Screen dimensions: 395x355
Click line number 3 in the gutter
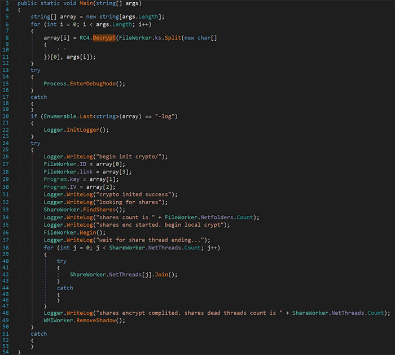(x=7, y=3)
